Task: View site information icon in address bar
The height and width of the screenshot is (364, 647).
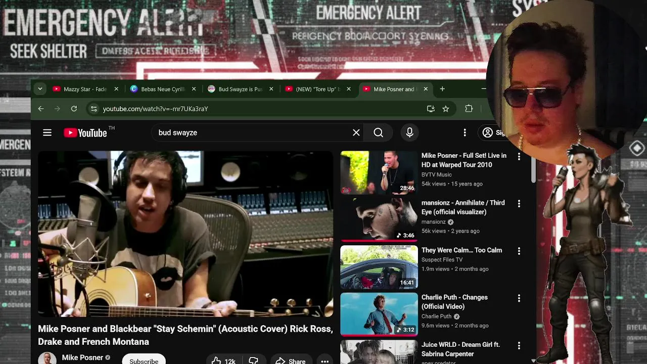Action: [93, 109]
